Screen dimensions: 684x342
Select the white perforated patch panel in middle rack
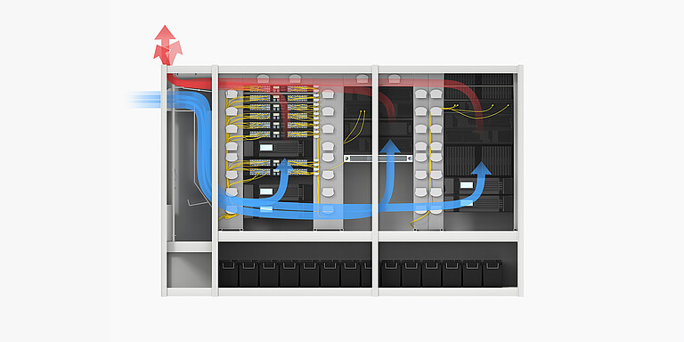point(378,159)
